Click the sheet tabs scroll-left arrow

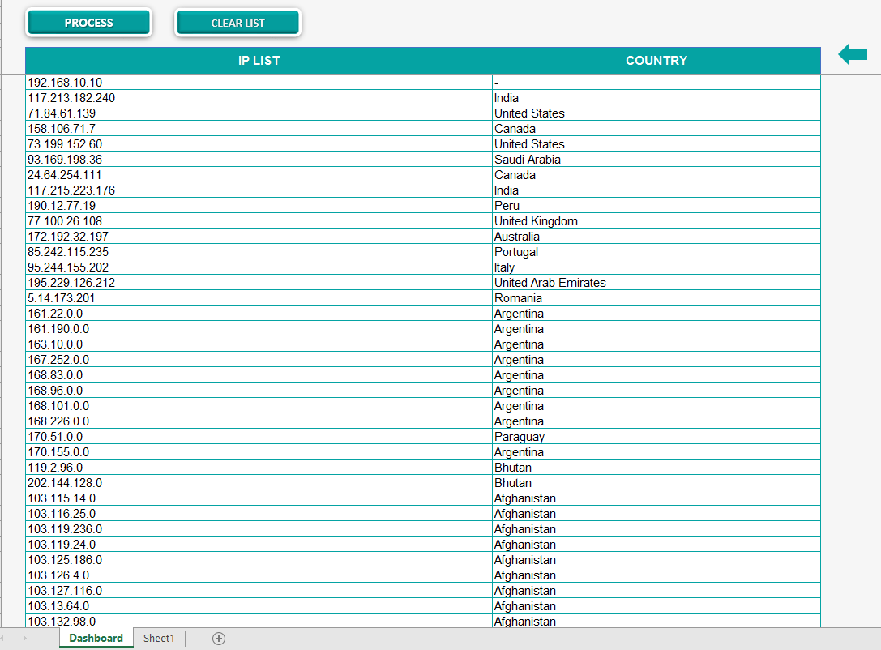[2, 638]
